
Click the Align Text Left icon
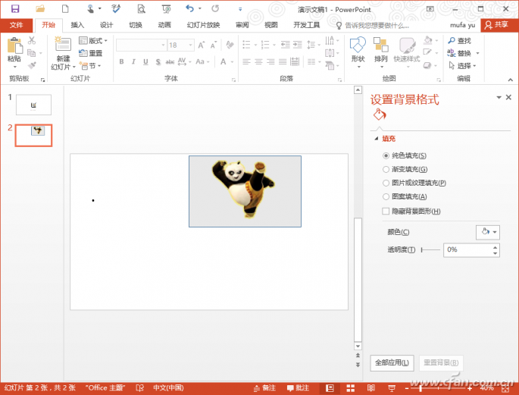click(246, 61)
